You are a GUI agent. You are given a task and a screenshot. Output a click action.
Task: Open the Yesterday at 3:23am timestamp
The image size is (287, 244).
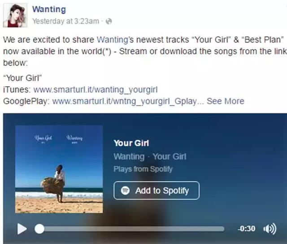[66, 21]
